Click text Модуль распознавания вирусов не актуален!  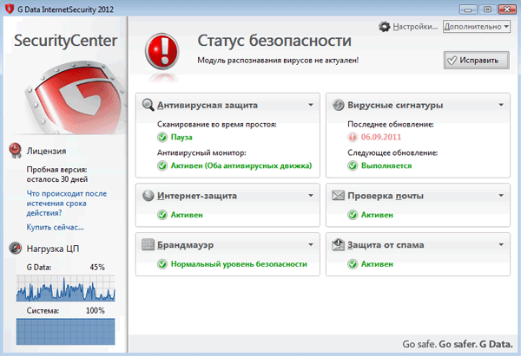click(278, 61)
